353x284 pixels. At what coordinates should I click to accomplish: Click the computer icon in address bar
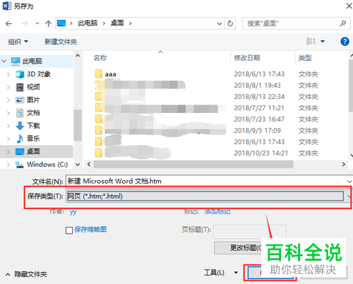tap(61, 23)
